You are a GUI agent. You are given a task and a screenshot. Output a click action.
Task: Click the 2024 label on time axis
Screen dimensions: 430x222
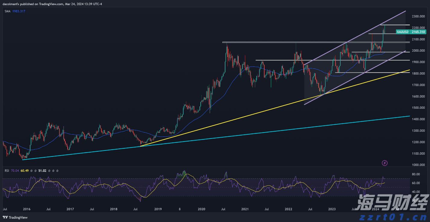click(x=375, y=209)
